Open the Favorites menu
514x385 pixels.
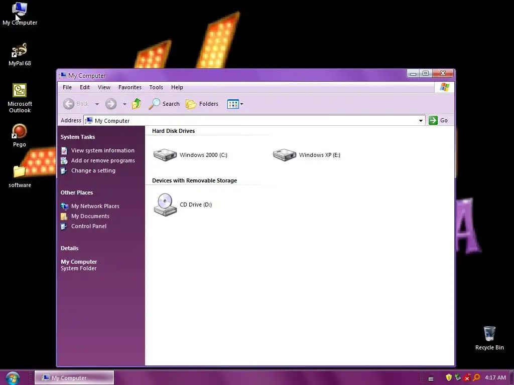[x=130, y=87]
